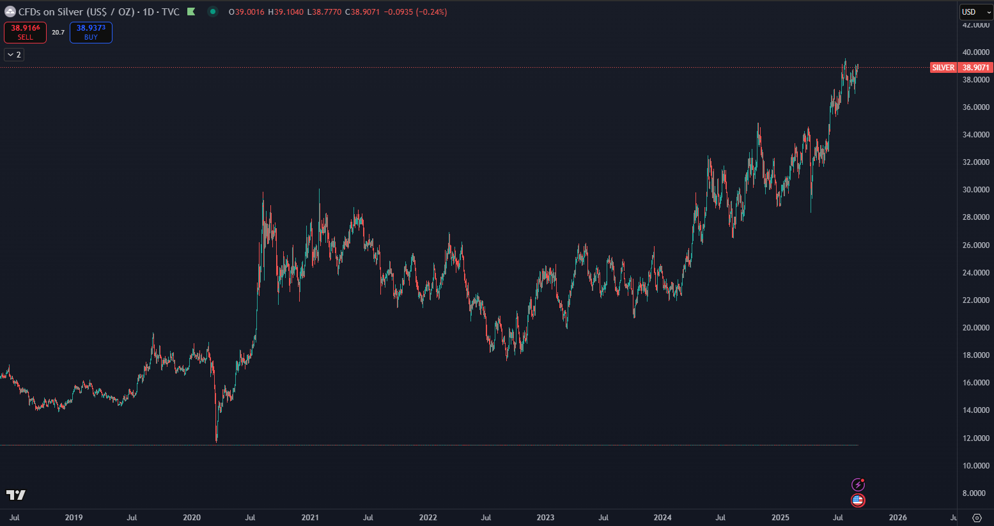Click the TVC data source label
This screenshot has height=526, width=994.
171,12
